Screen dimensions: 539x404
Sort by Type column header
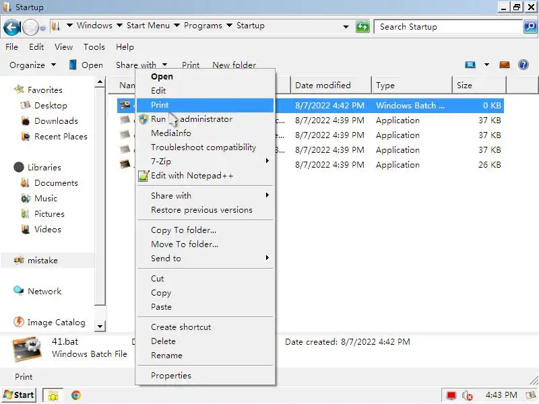click(412, 86)
